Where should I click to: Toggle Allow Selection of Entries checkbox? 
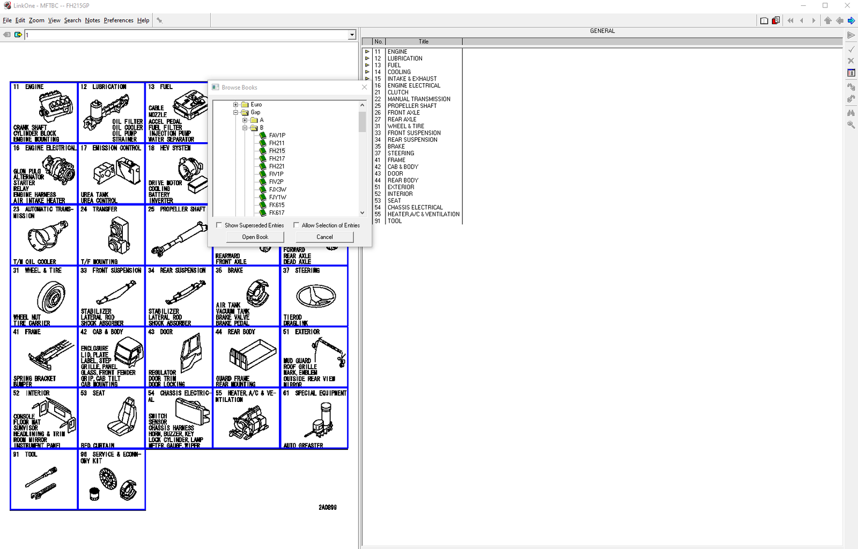[x=296, y=225]
